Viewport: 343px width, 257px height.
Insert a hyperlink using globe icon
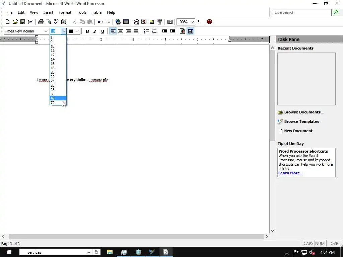[118, 22]
